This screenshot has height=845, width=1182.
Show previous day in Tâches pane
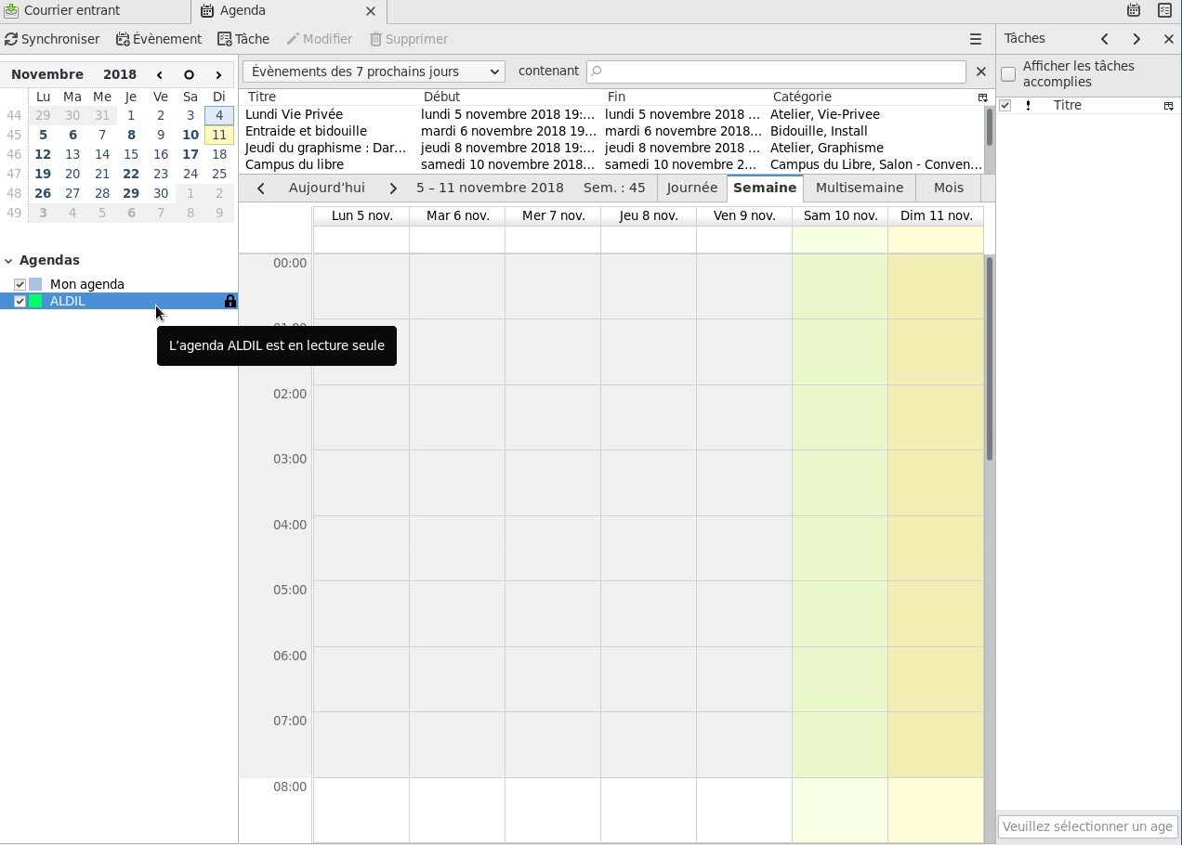tap(1105, 39)
